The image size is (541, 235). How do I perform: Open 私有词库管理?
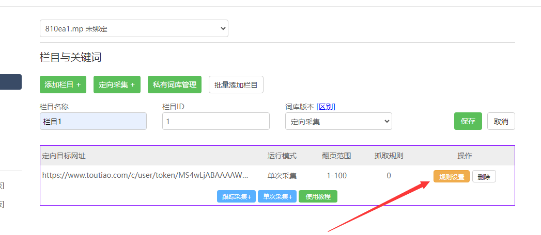point(175,85)
